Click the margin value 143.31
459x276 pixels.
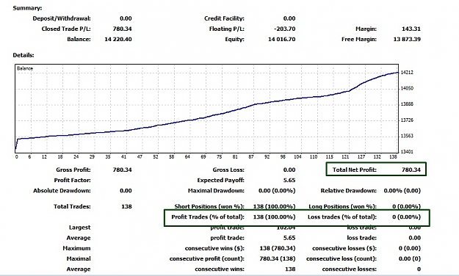411,29
